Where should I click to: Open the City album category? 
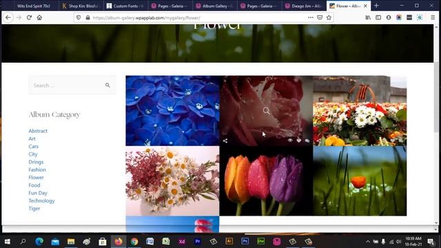(33, 154)
